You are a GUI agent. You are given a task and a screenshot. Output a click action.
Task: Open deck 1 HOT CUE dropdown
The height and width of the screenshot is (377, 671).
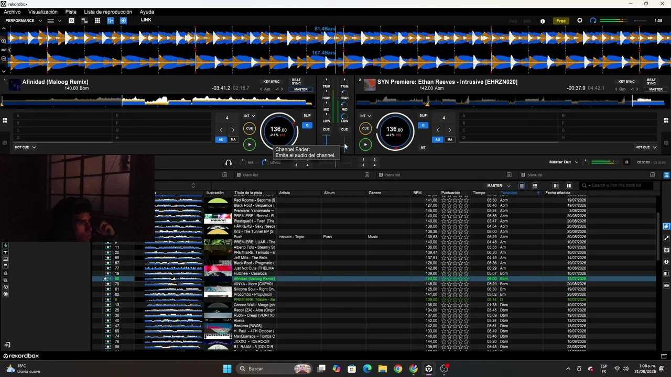click(x=25, y=147)
